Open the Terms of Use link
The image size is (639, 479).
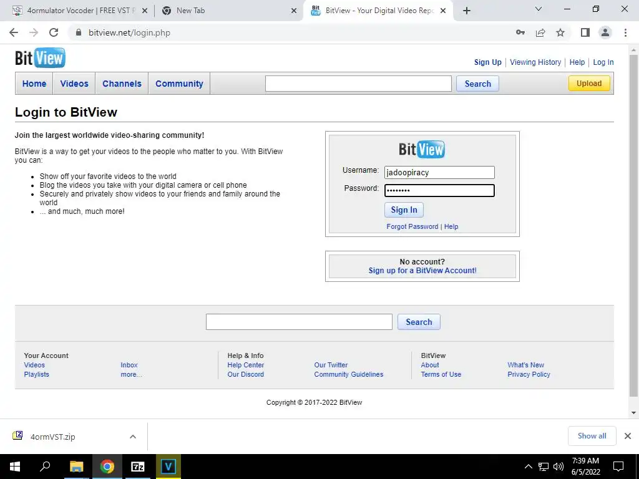[x=441, y=374]
